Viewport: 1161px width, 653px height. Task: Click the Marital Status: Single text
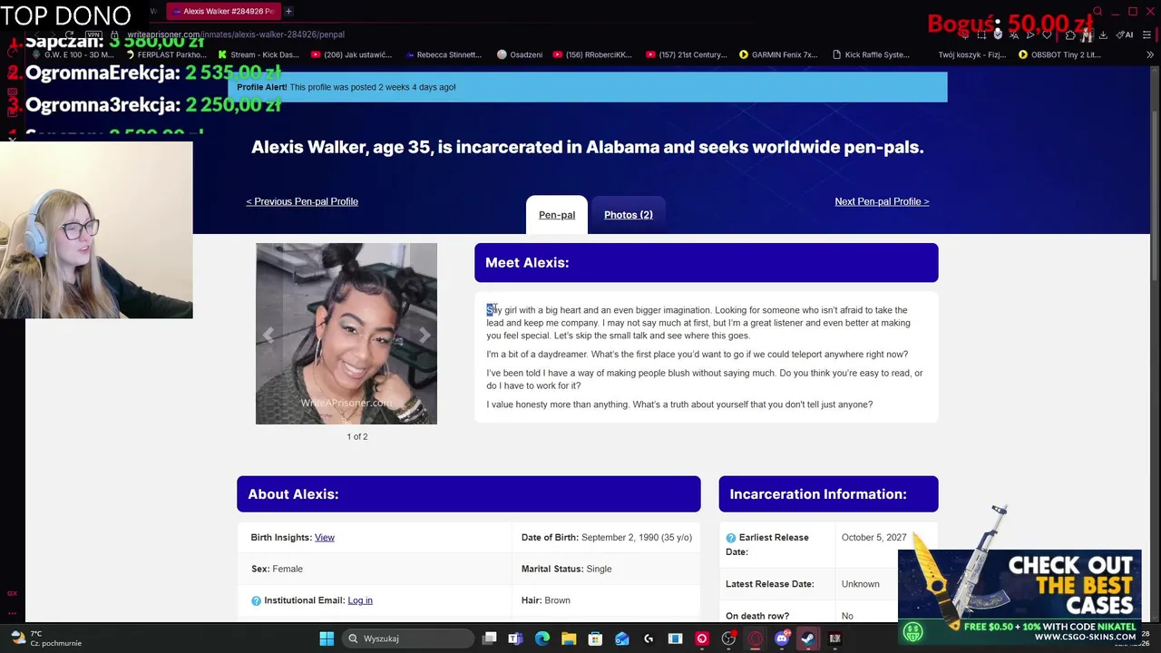(x=567, y=569)
